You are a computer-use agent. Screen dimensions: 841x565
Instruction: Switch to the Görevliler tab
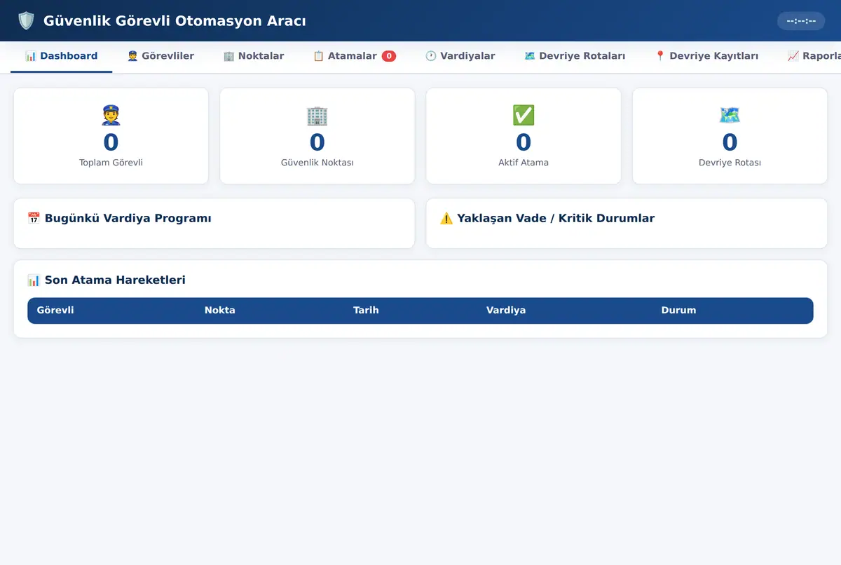pyautogui.click(x=160, y=56)
